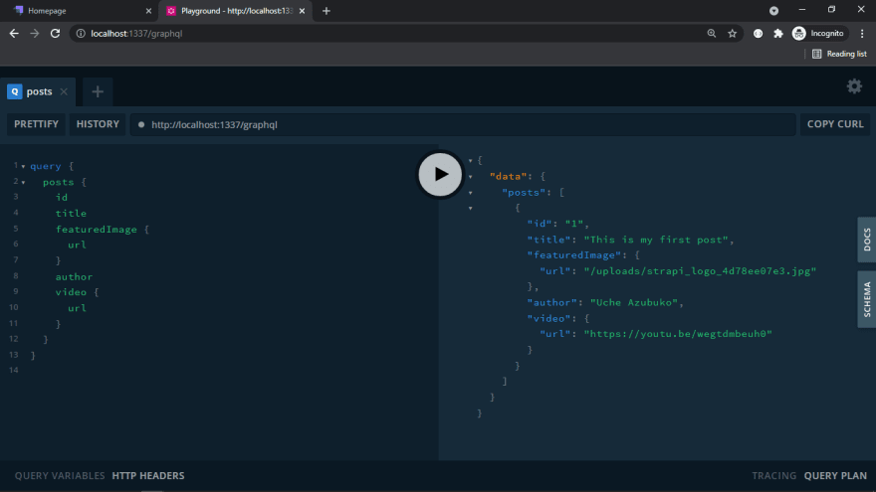876x492 pixels.
Task: Edit the GraphQL endpoint URL field
Action: (463, 124)
